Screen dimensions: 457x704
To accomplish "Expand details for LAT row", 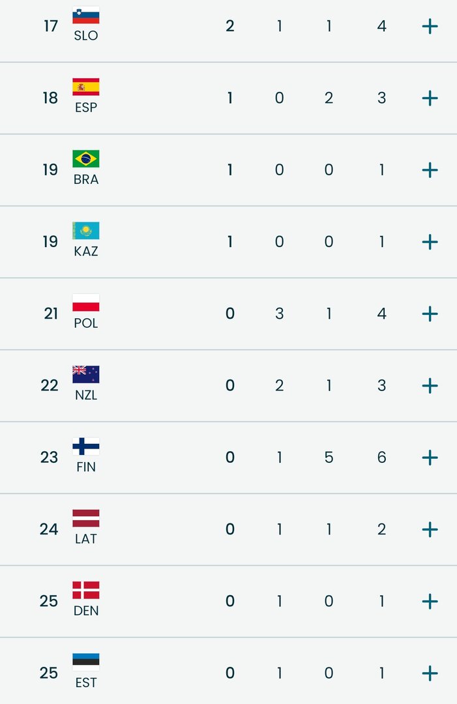I will pyautogui.click(x=429, y=529).
